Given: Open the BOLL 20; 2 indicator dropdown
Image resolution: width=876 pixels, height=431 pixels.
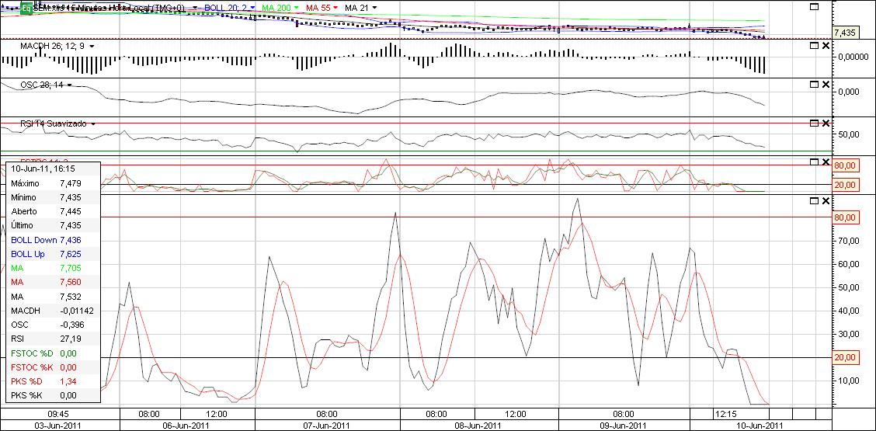Looking at the screenshot, I should (252, 8).
